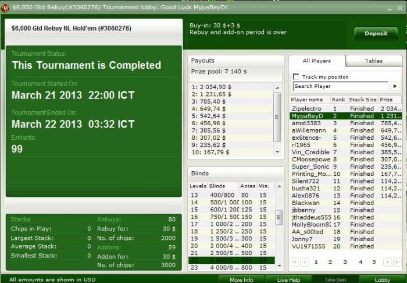
Task: Open Live Help
Action: click(x=288, y=280)
